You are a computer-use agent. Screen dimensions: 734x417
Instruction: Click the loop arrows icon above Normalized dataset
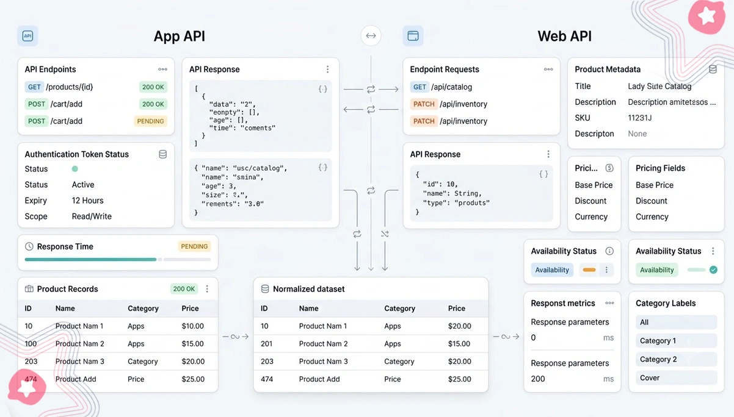(x=357, y=234)
